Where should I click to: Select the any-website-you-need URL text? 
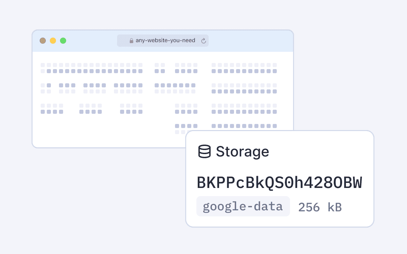coord(166,40)
